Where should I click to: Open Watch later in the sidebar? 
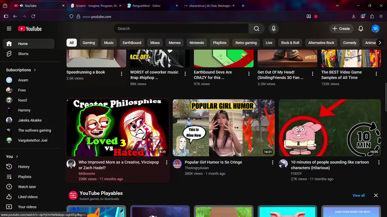29,187
